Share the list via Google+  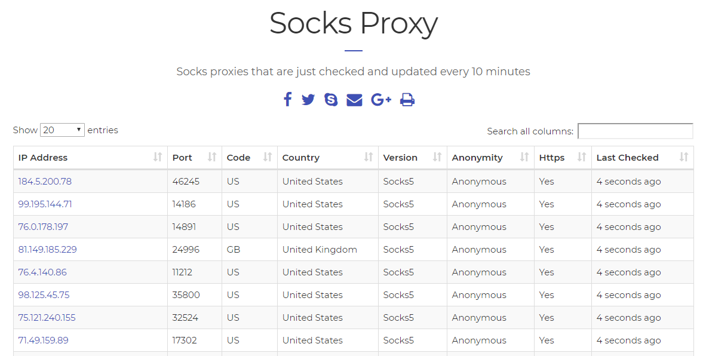pyautogui.click(x=380, y=100)
